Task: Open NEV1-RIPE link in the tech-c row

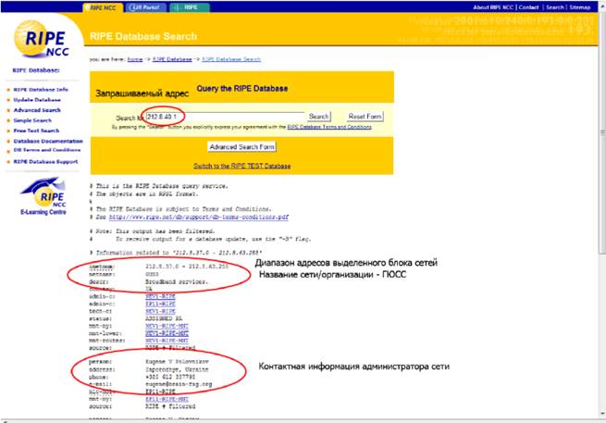Action: [160, 311]
